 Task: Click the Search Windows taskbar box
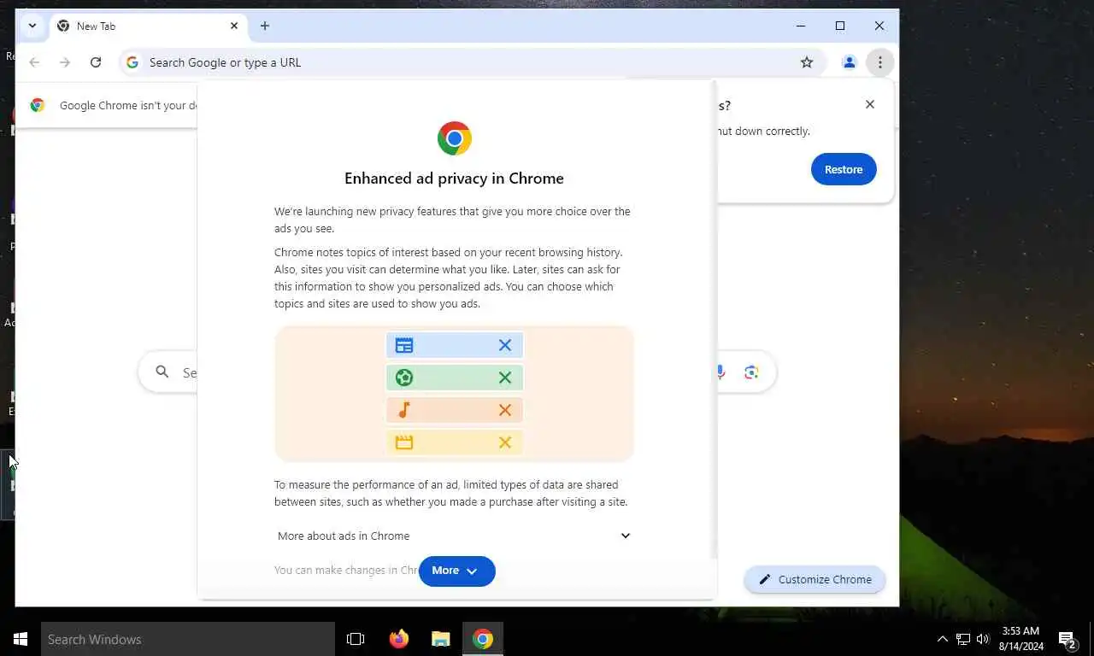click(188, 639)
